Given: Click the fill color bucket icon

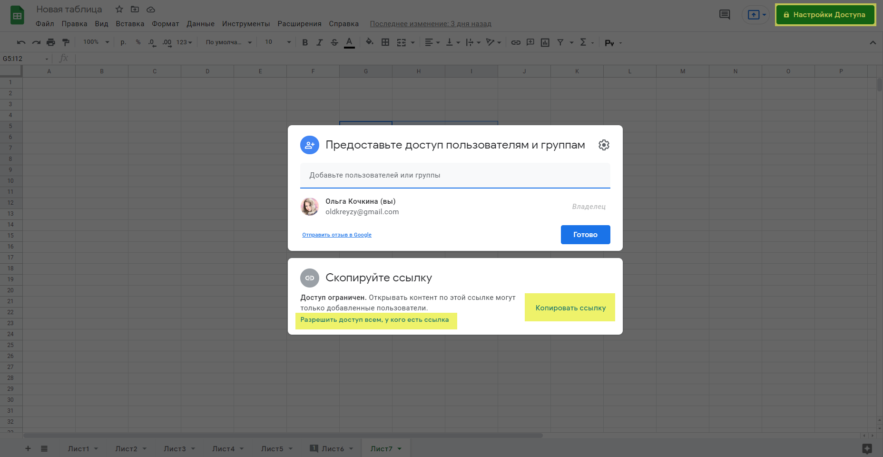Looking at the screenshot, I should pos(369,42).
